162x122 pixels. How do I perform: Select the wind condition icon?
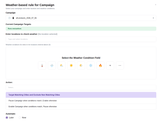(x=110, y=65)
